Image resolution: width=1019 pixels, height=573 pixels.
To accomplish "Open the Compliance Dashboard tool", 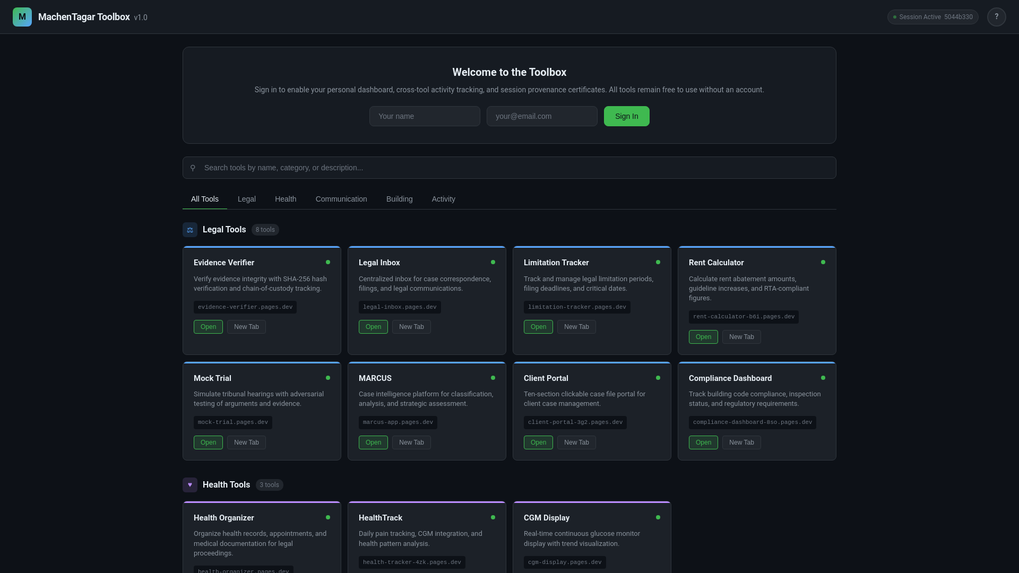I will pos(703,442).
